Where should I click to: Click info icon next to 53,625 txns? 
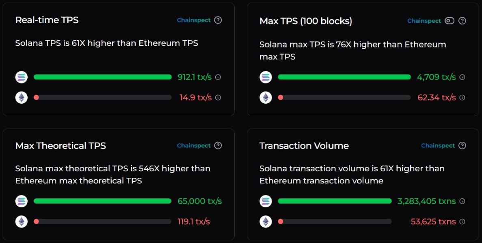pyautogui.click(x=462, y=222)
